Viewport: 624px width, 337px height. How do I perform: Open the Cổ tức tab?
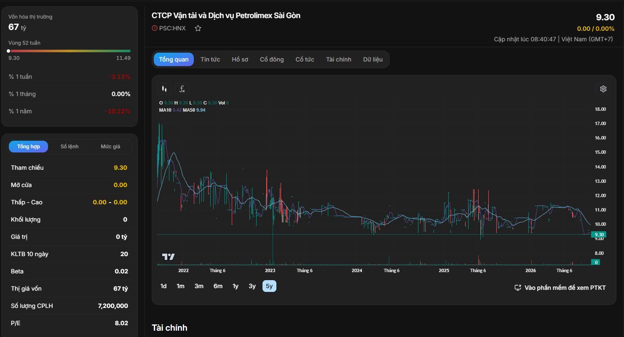pos(305,59)
